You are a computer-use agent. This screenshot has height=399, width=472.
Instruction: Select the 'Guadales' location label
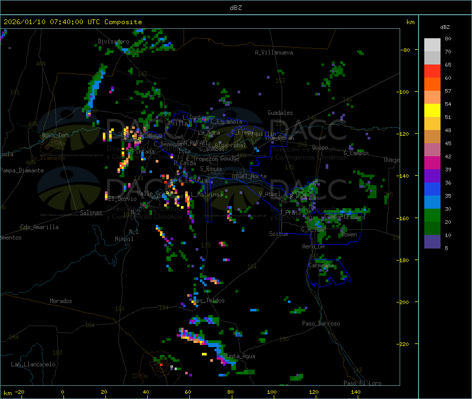click(x=280, y=113)
